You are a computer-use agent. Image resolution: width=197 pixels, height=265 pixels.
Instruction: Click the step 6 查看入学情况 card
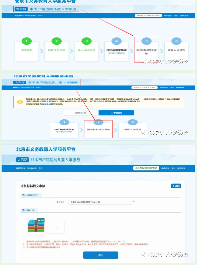pyautogui.click(x=176, y=50)
